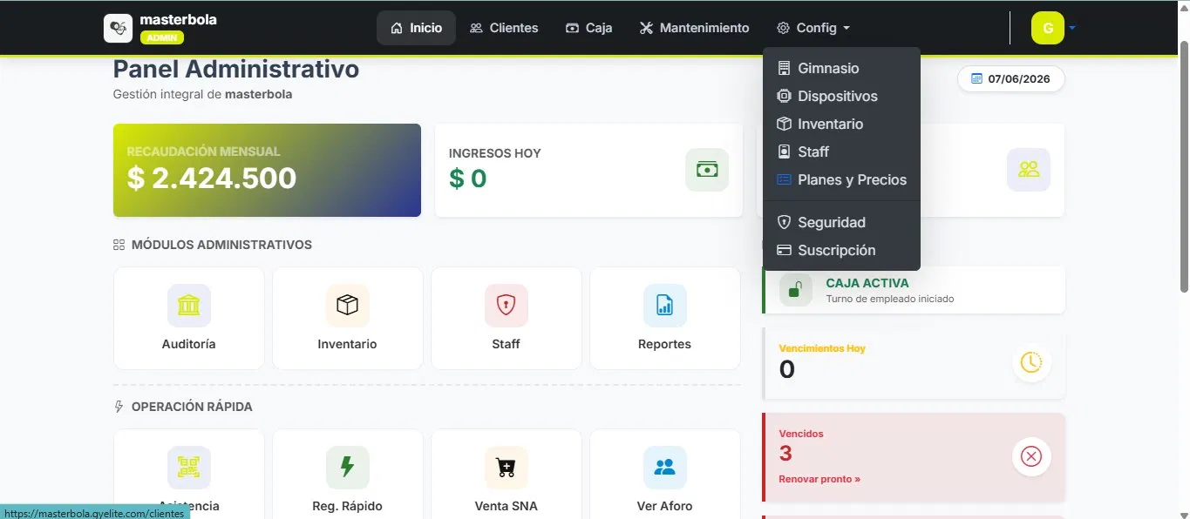
Task: Go to the Inicio tab
Action: point(416,28)
